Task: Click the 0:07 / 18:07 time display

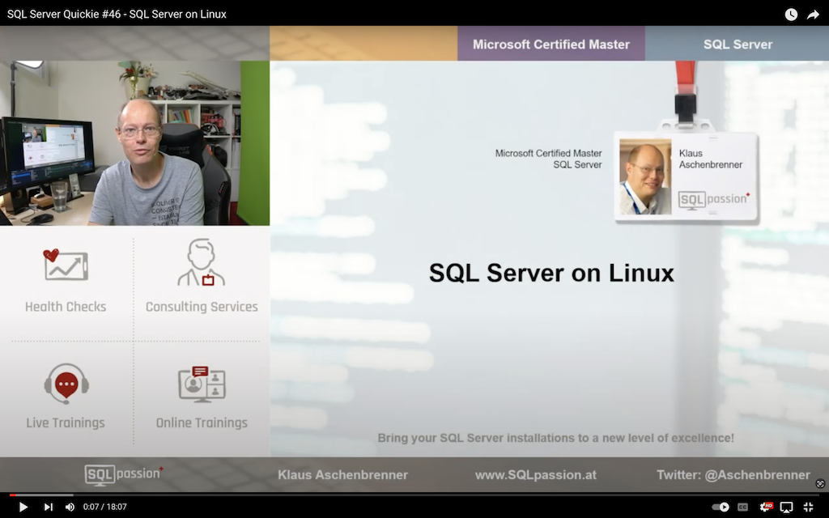Action: click(x=104, y=507)
